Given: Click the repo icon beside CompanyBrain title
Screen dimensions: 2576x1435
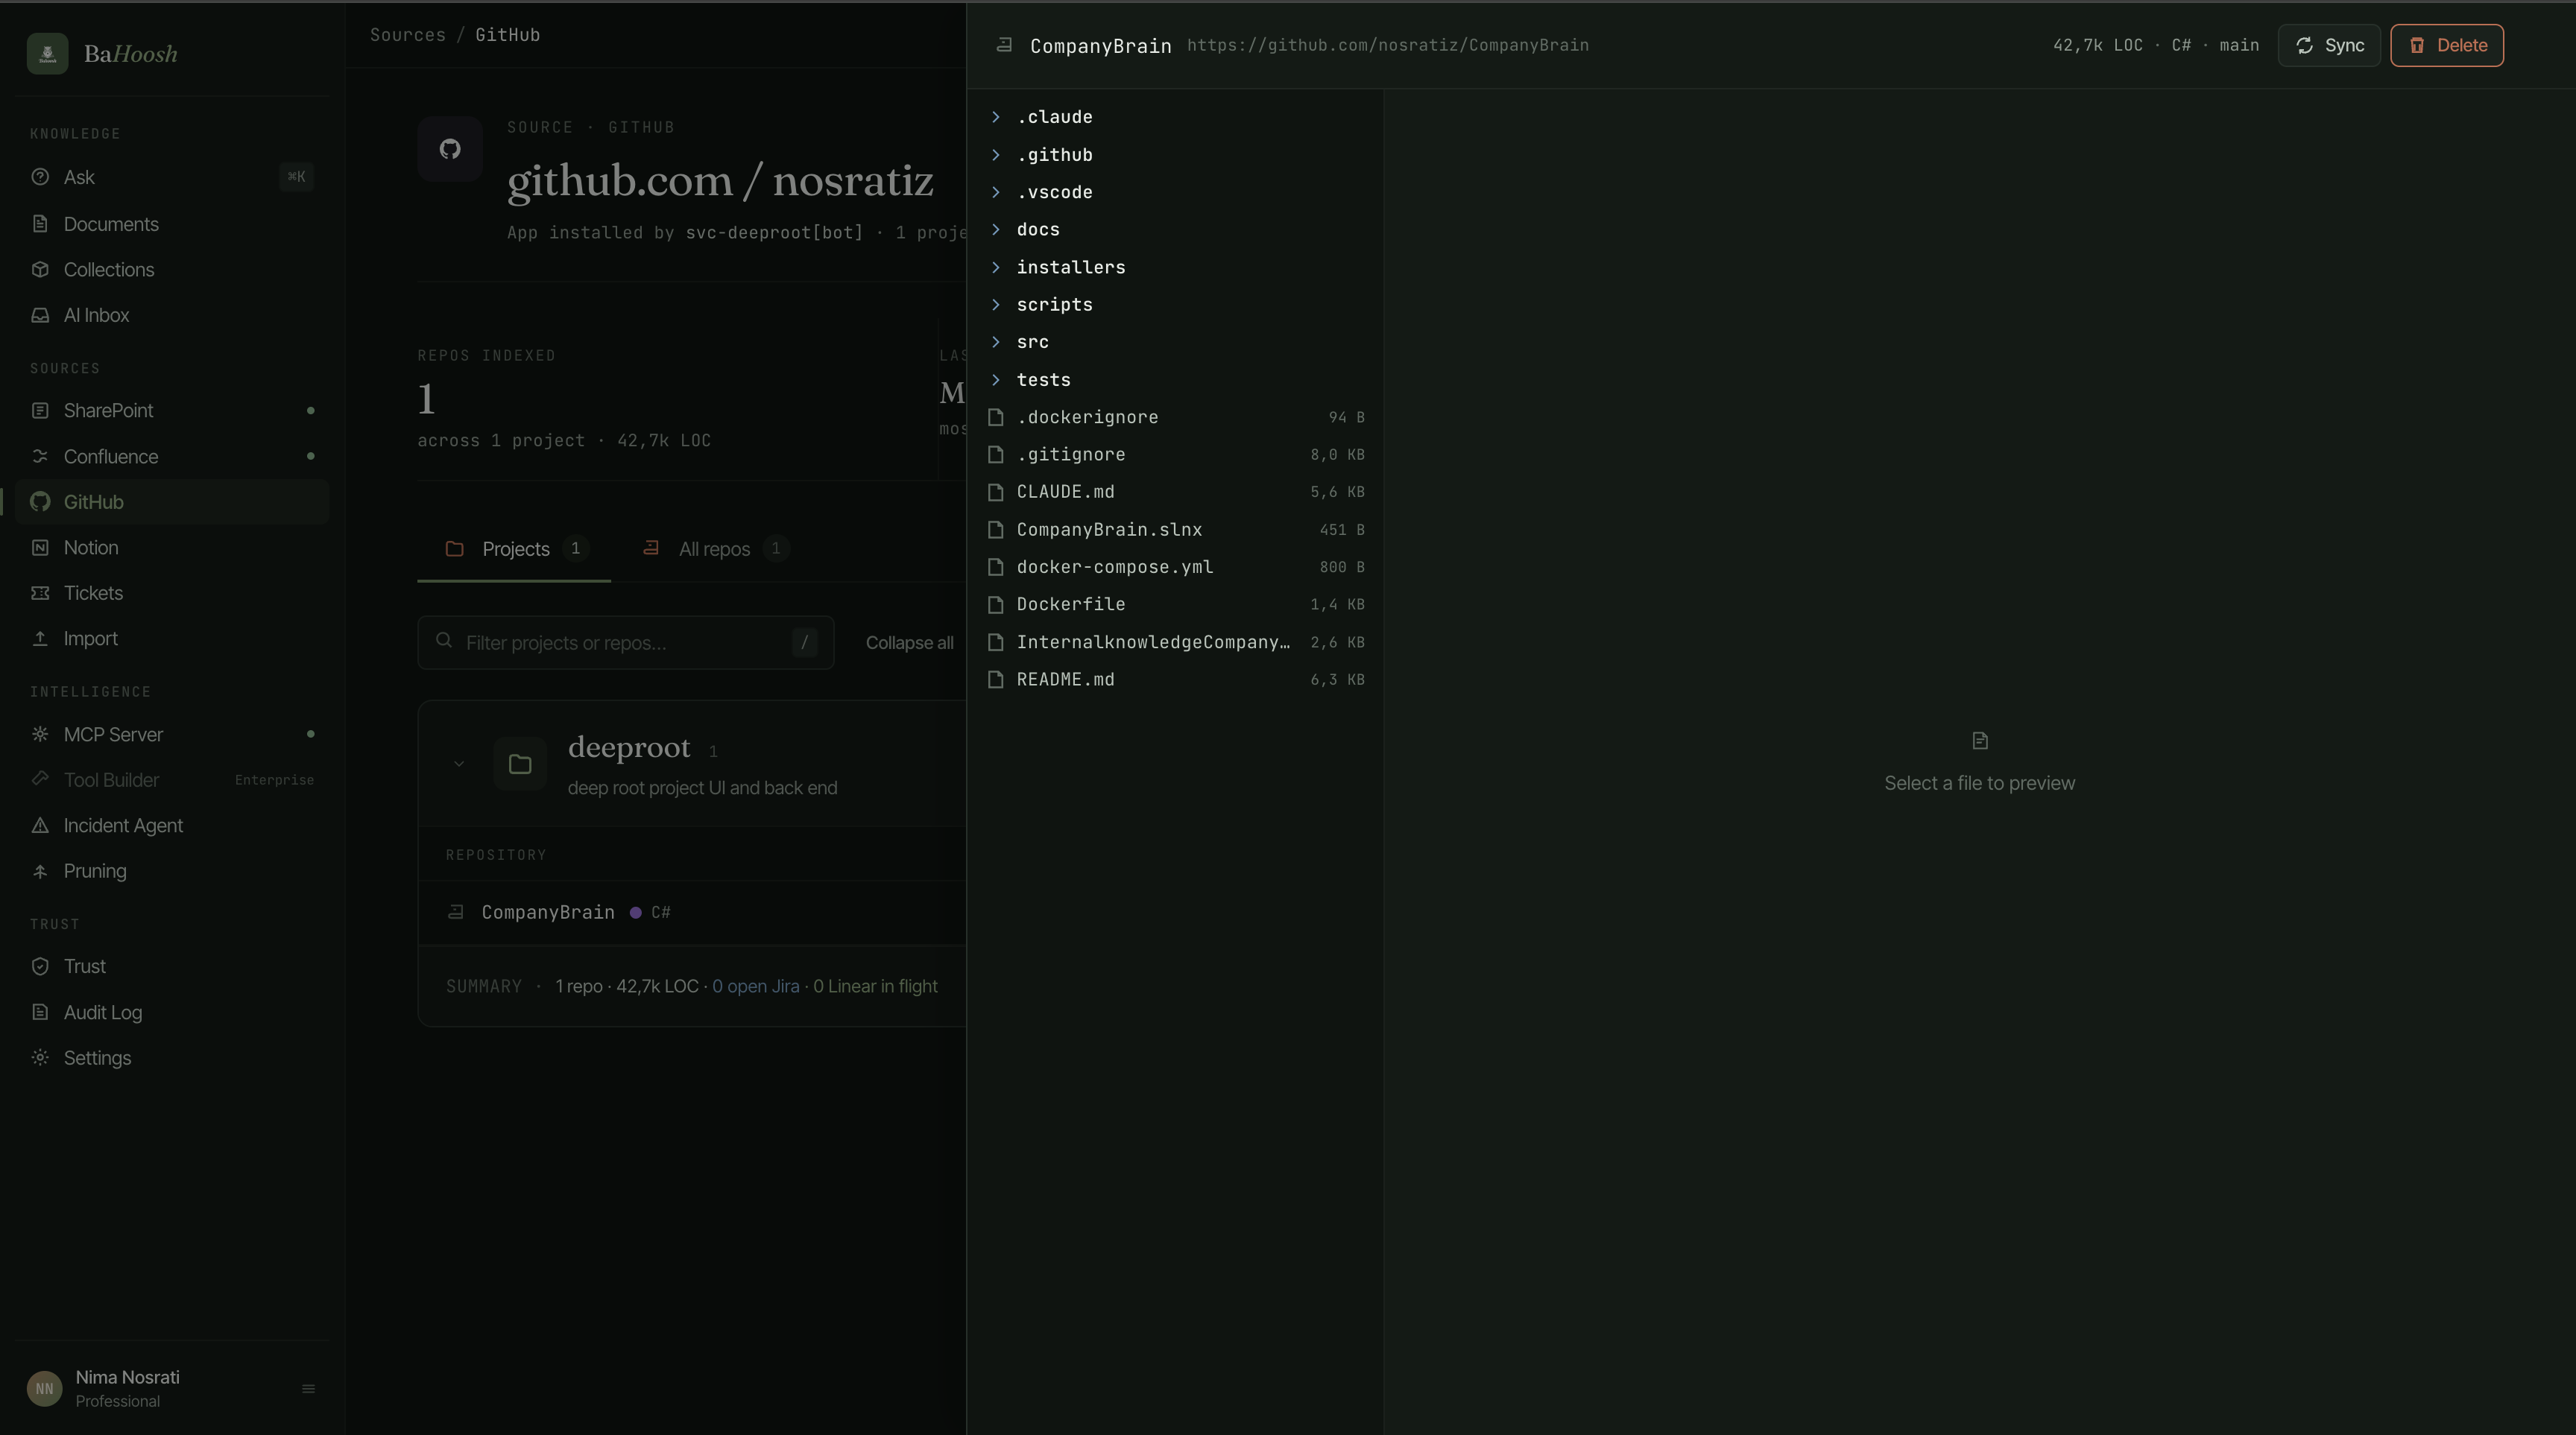Looking at the screenshot, I should (x=1004, y=45).
